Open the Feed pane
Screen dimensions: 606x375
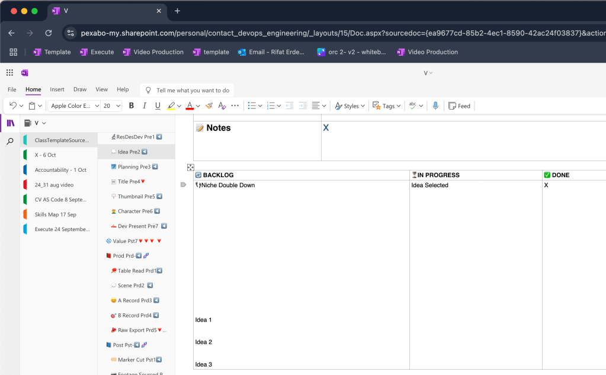(x=459, y=106)
